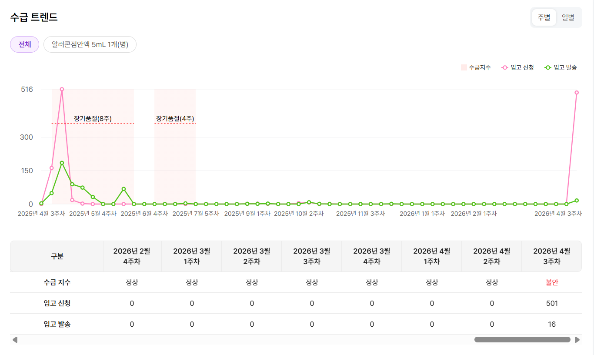Viewport: 594px width, 355px height.
Task: Switch to the 일별 daily view
Action: (568, 17)
